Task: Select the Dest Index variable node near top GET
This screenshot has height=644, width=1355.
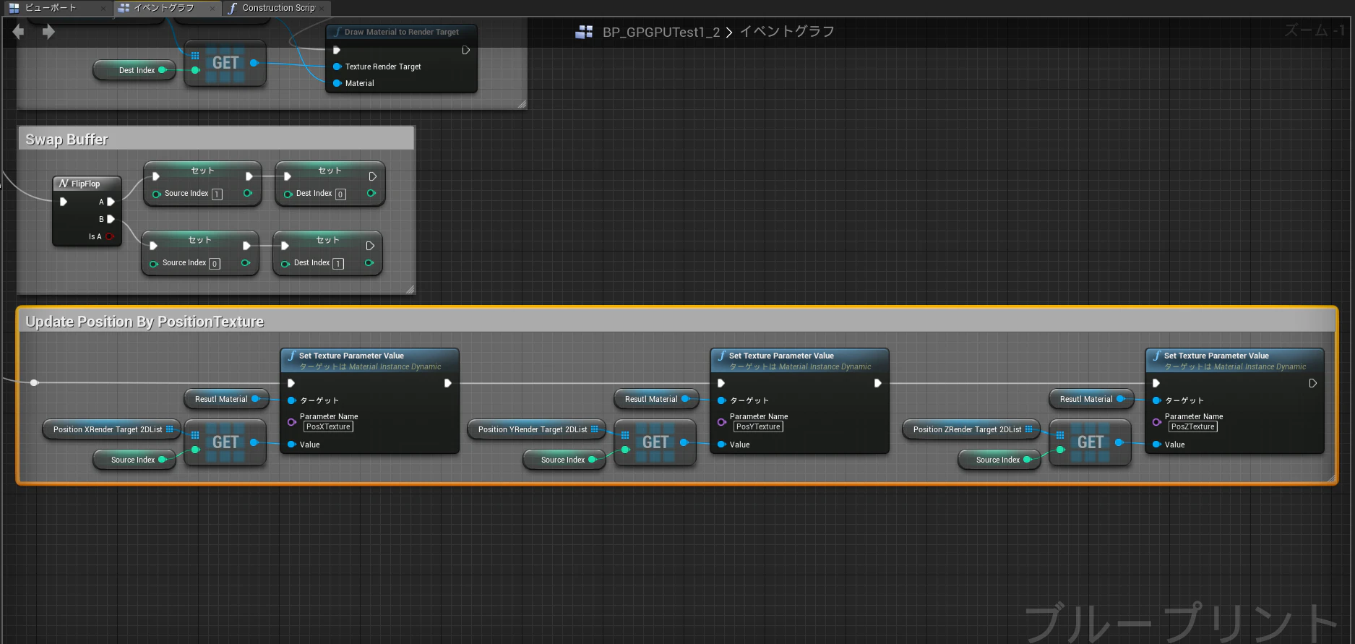Action: coord(135,70)
